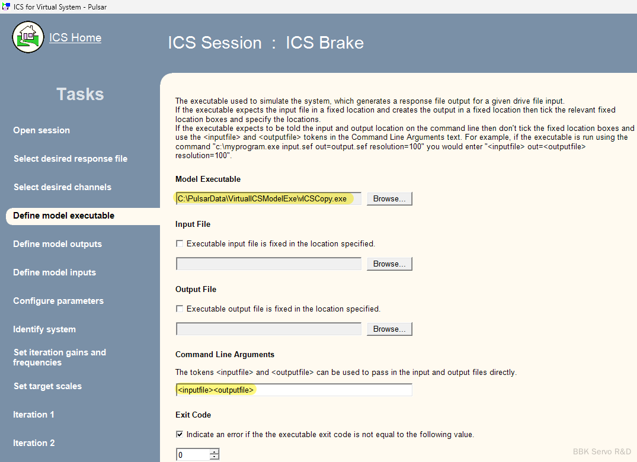This screenshot has width=637, height=462.
Task: Increase the exit code value with up arrow
Action: (215, 452)
